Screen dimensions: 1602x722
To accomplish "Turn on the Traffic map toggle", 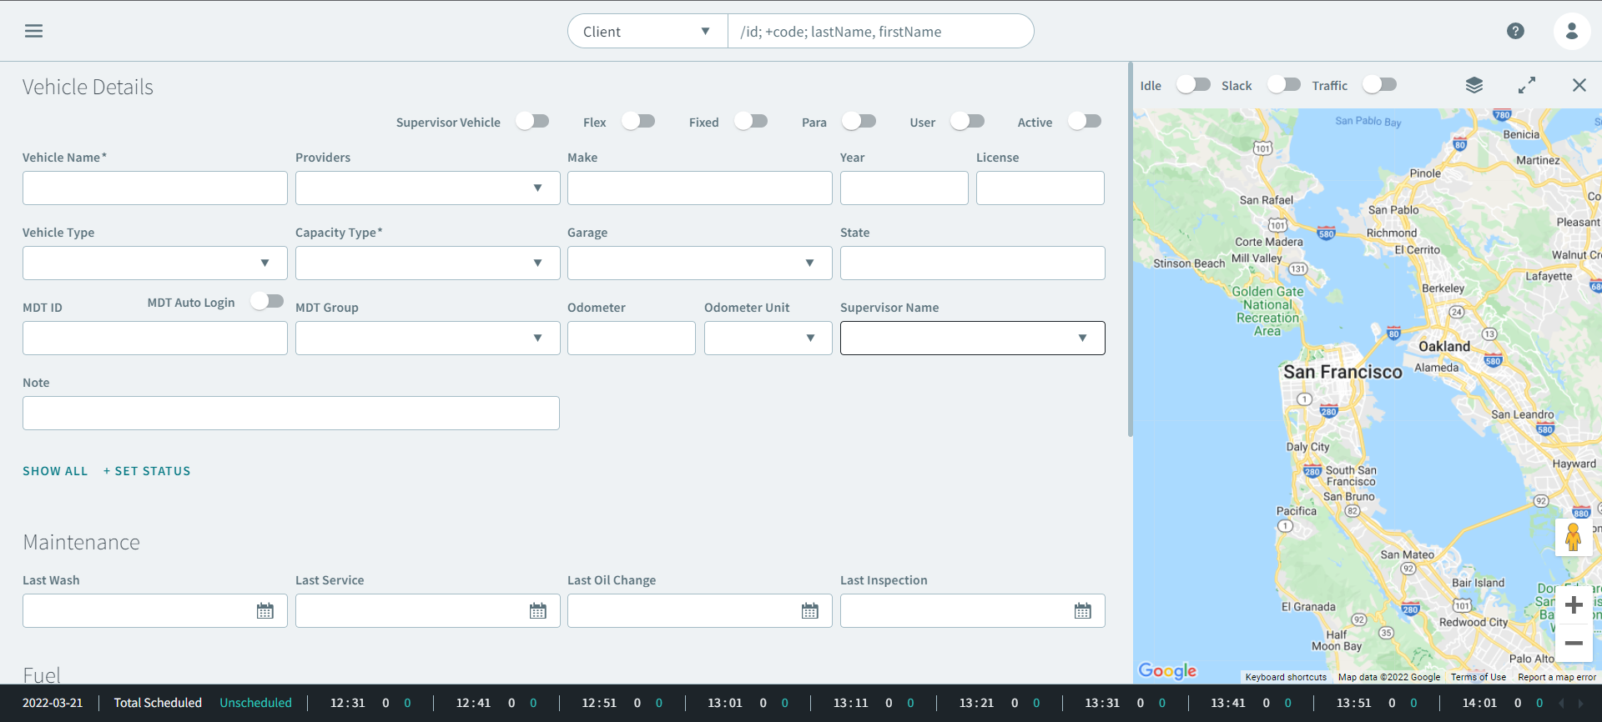I will click(x=1379, y=85).
